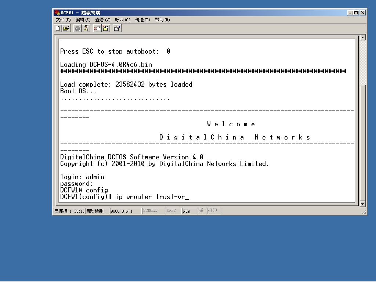The height and width of the screenshot is (282, 376).
Task: Open the 文件(F) menu
Action: pos(63,20)
